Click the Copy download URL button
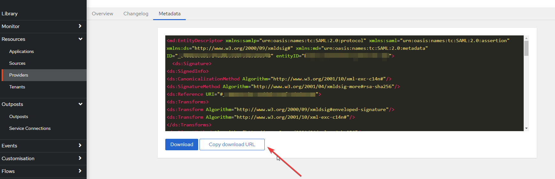555x179 pixels. tap(232, 145)
